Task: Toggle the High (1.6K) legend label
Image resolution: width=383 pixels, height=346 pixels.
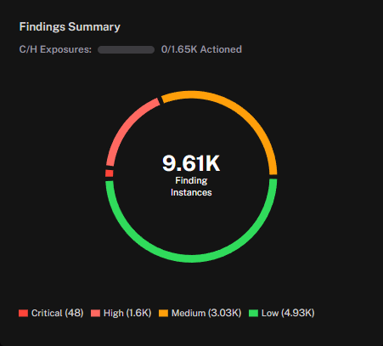Action: pyautogui.click(x=127, y=313)
